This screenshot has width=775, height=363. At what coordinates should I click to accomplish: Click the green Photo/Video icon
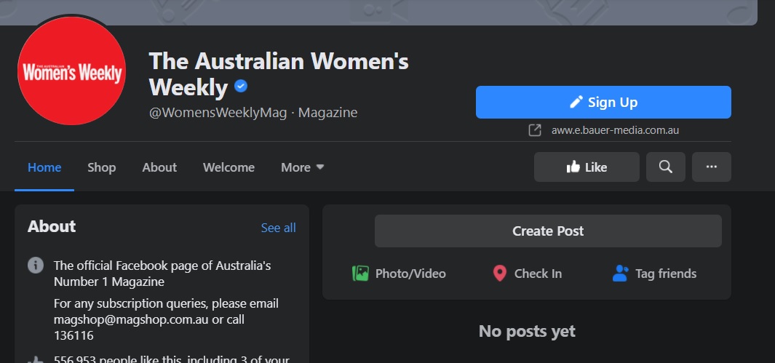pos(360,274)
